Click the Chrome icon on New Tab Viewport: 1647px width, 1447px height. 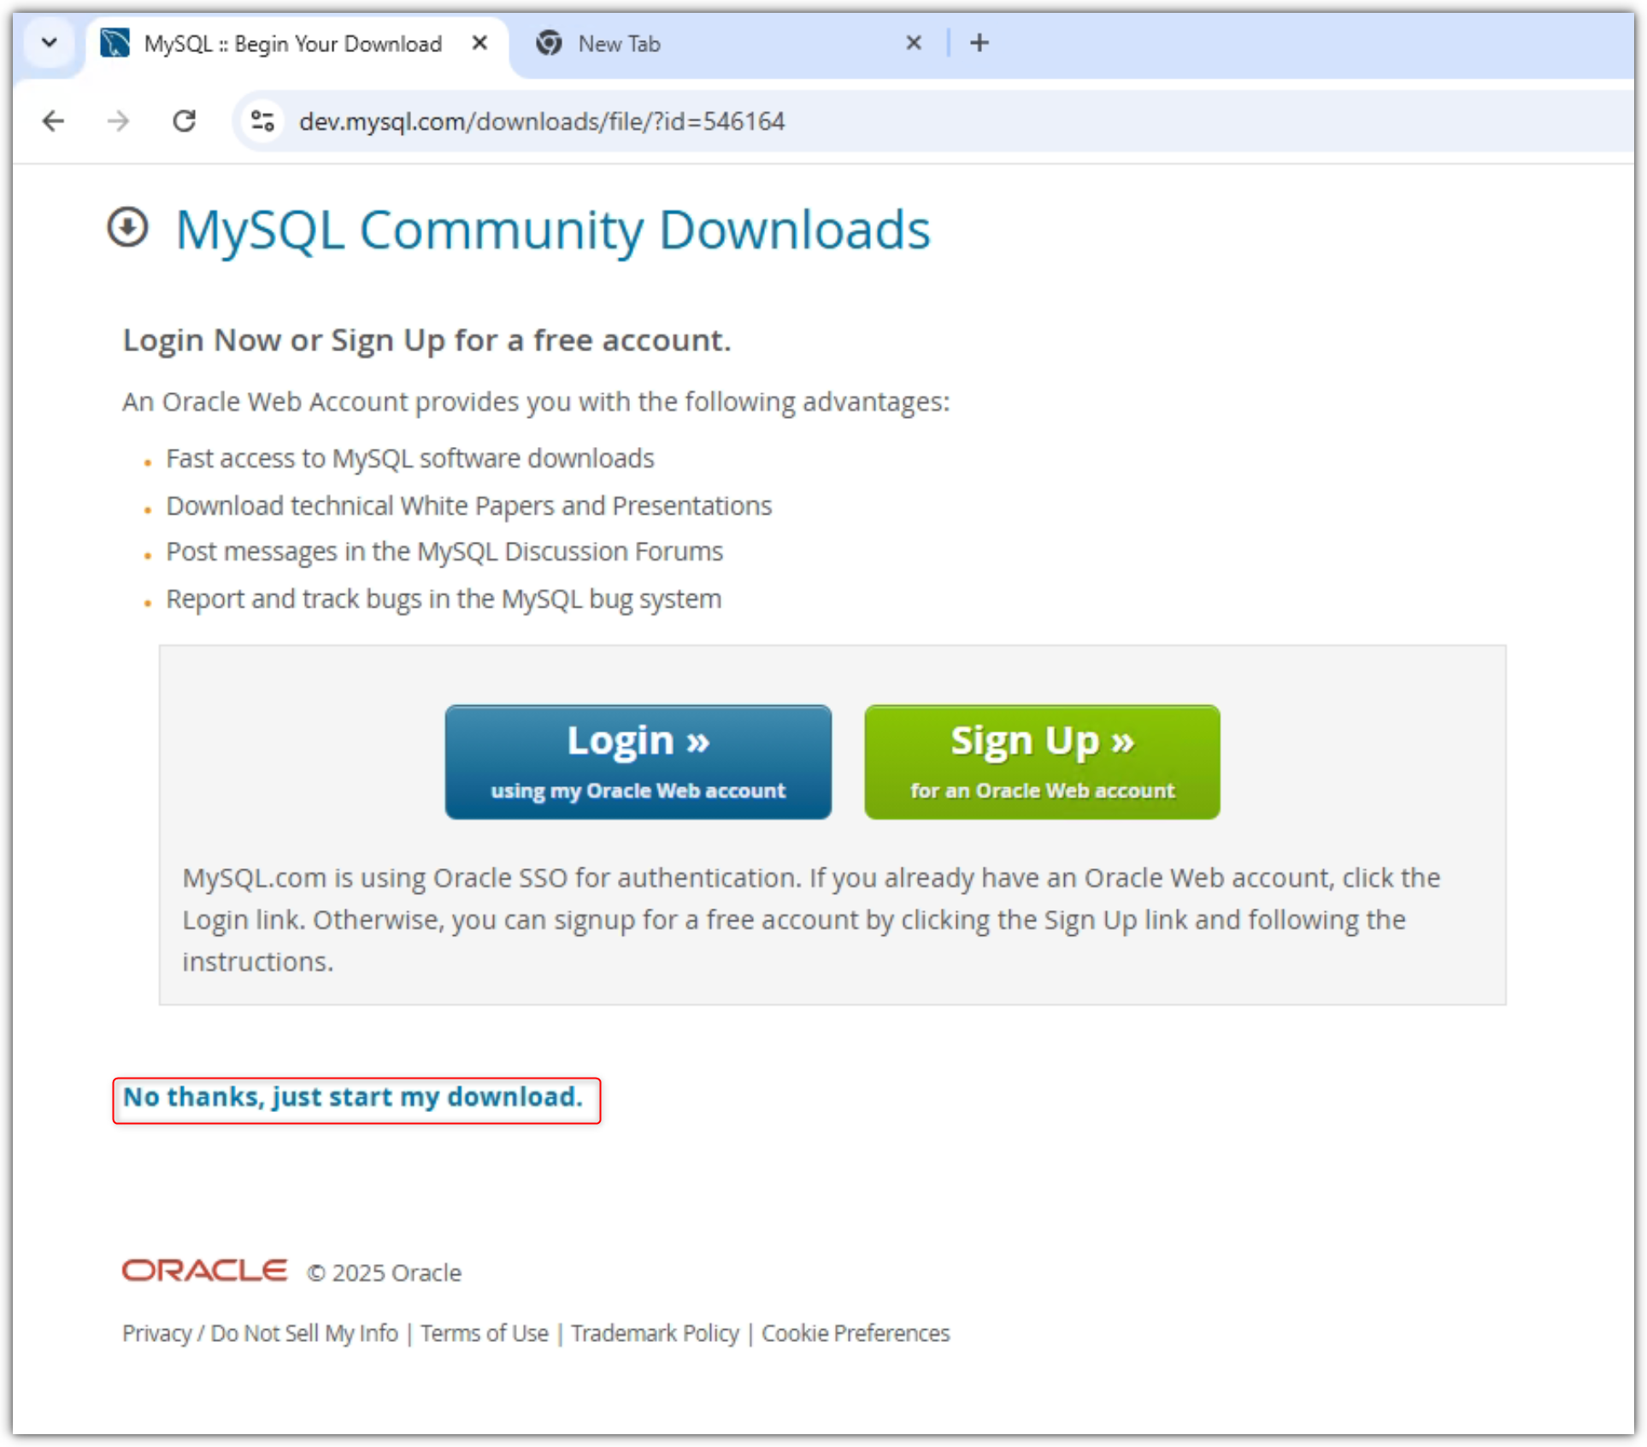[549, 43]
